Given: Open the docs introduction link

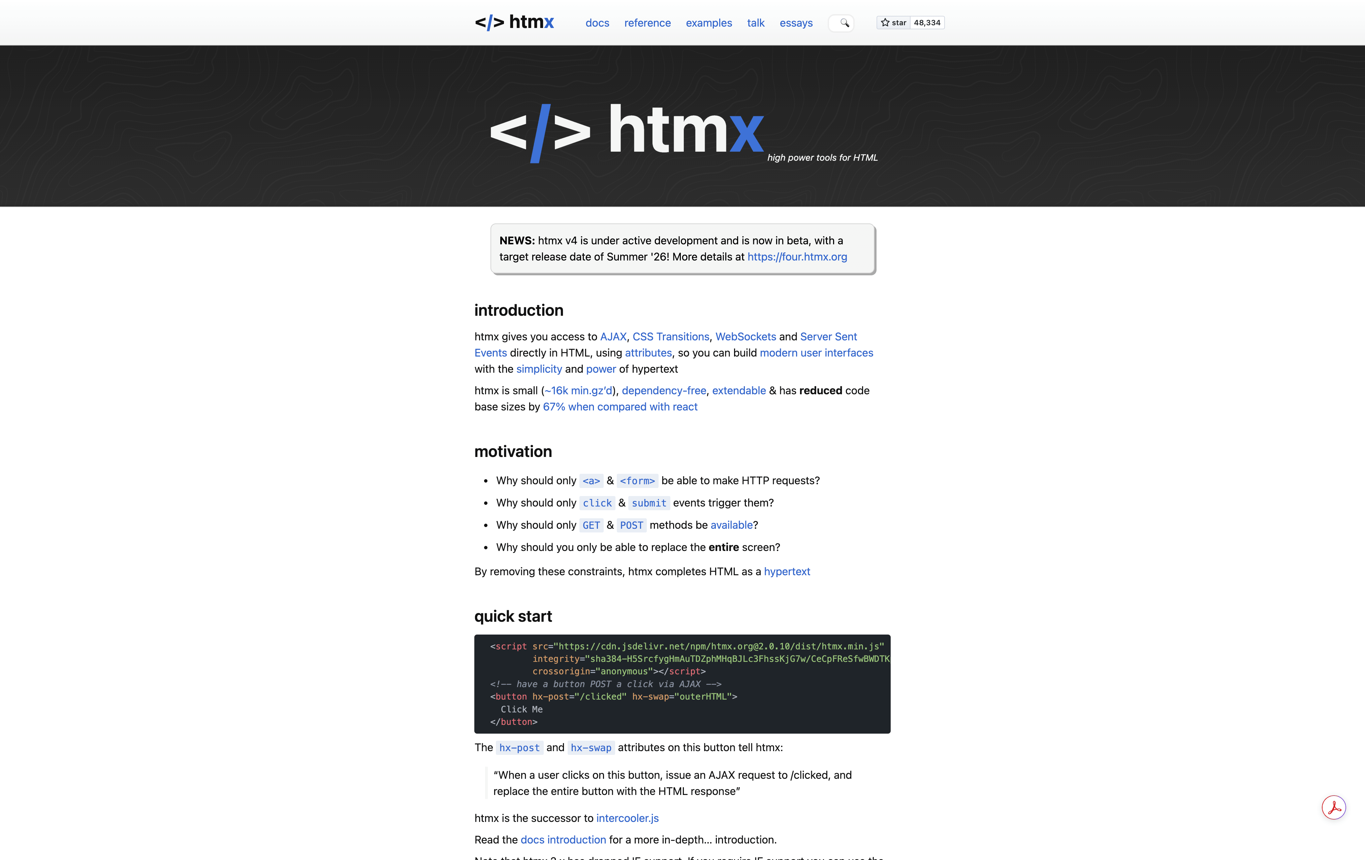Looking at the screenshot, I should pos(563,839).
